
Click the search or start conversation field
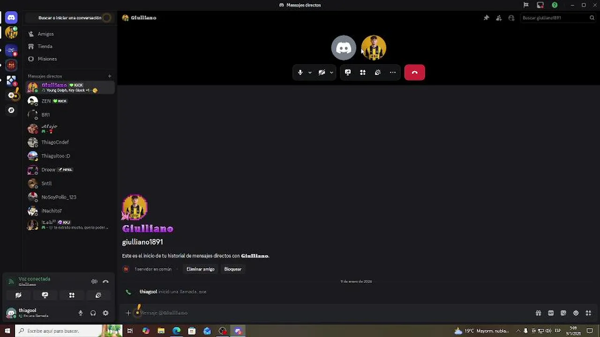point(69,18)
